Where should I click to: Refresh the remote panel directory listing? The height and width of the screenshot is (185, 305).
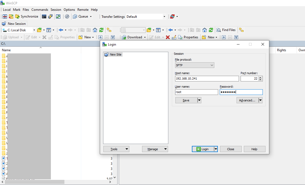click(x=211, y=30)
